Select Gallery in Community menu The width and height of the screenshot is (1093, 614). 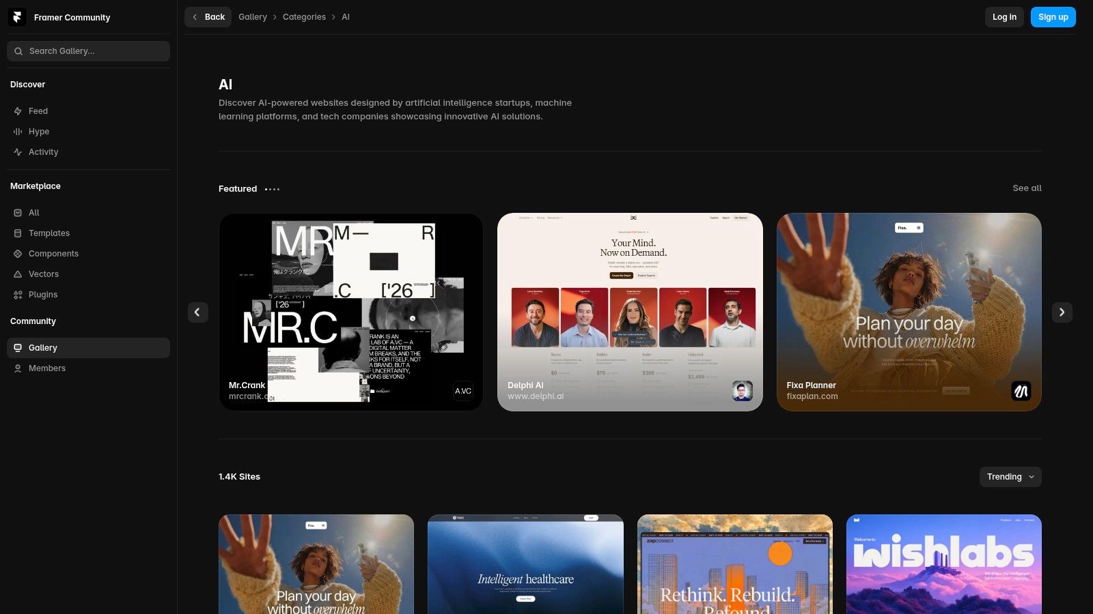tap(88, 348)
